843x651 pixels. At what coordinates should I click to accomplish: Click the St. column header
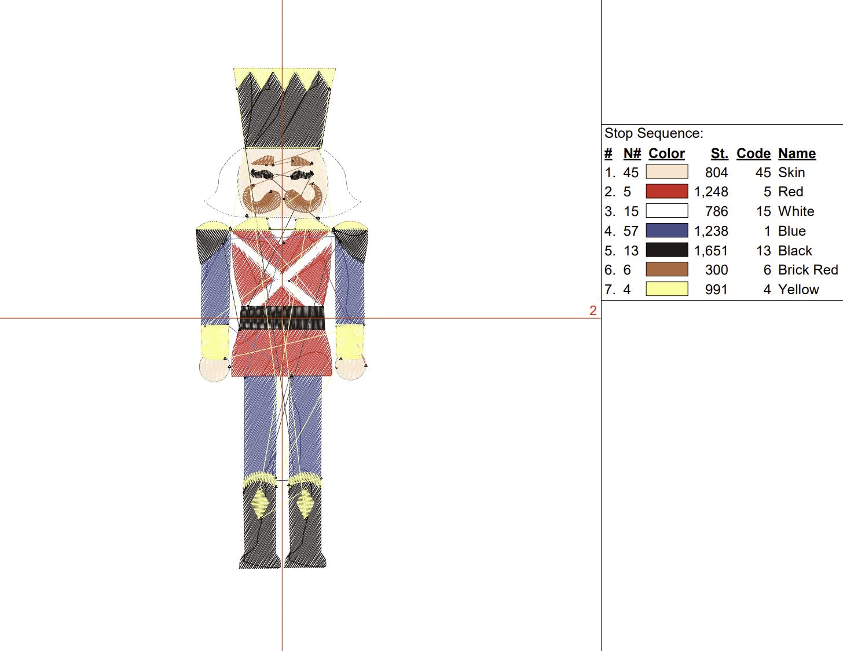[x=719, y=153]
